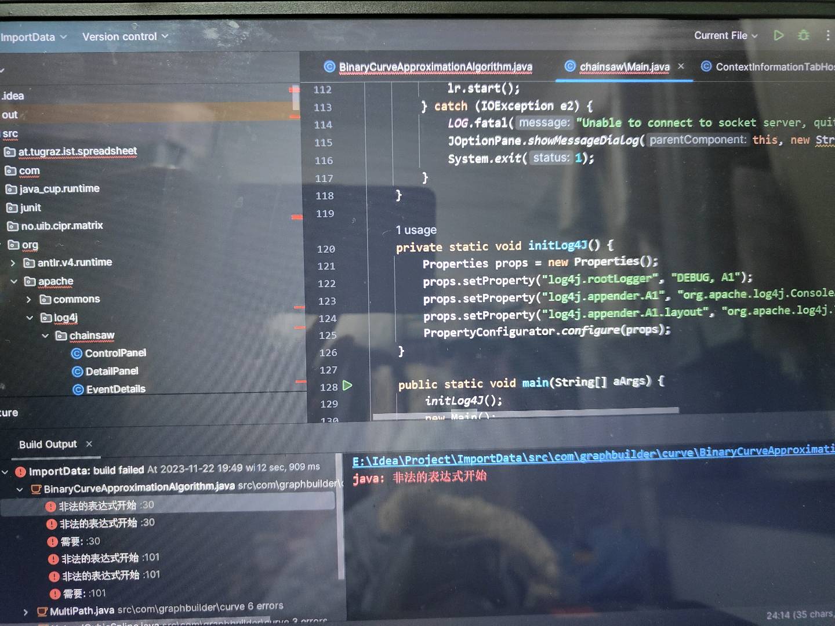The width and height of the screenshot is (835, 626).
Task: Open the More actions vertical dots menu
Action: pos(827,35)
